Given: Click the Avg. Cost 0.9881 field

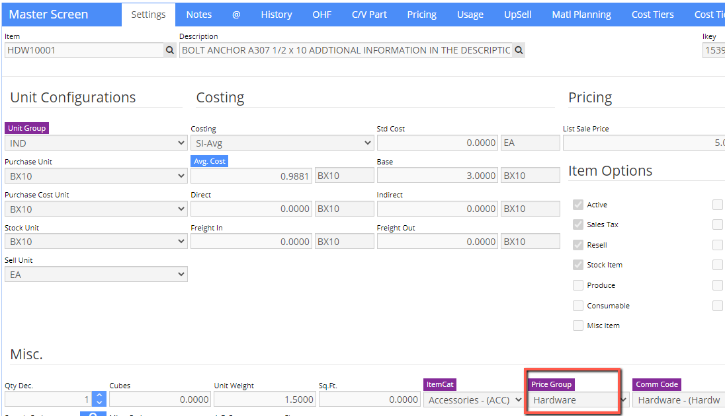Looking at the screenshot, I should (251, 176).
